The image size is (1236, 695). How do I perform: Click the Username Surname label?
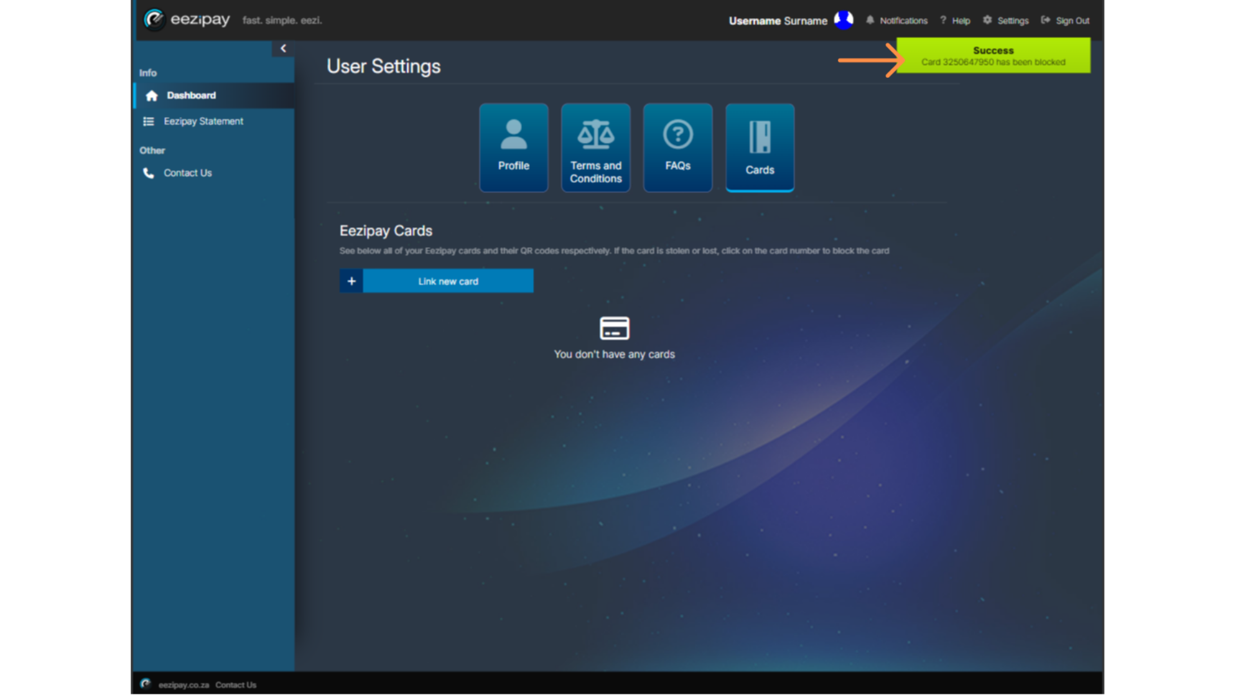pyautogui.click(x=778, y=21)
